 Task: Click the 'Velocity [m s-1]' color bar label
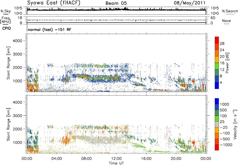click(235, 124)
